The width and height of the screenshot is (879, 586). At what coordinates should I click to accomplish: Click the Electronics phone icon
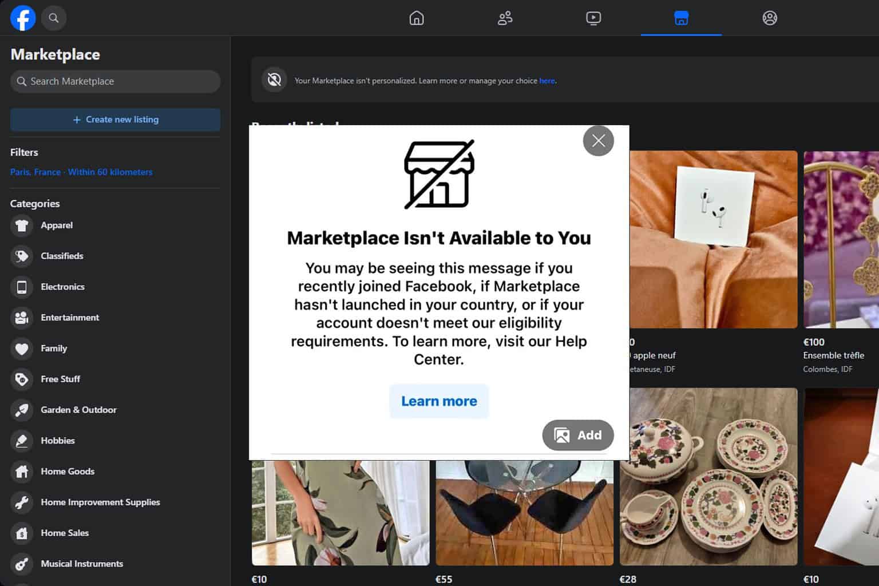pos(22,287)
